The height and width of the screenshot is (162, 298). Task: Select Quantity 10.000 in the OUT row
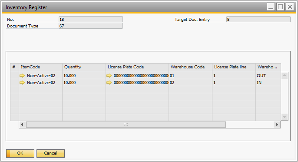tap(84, 76)
